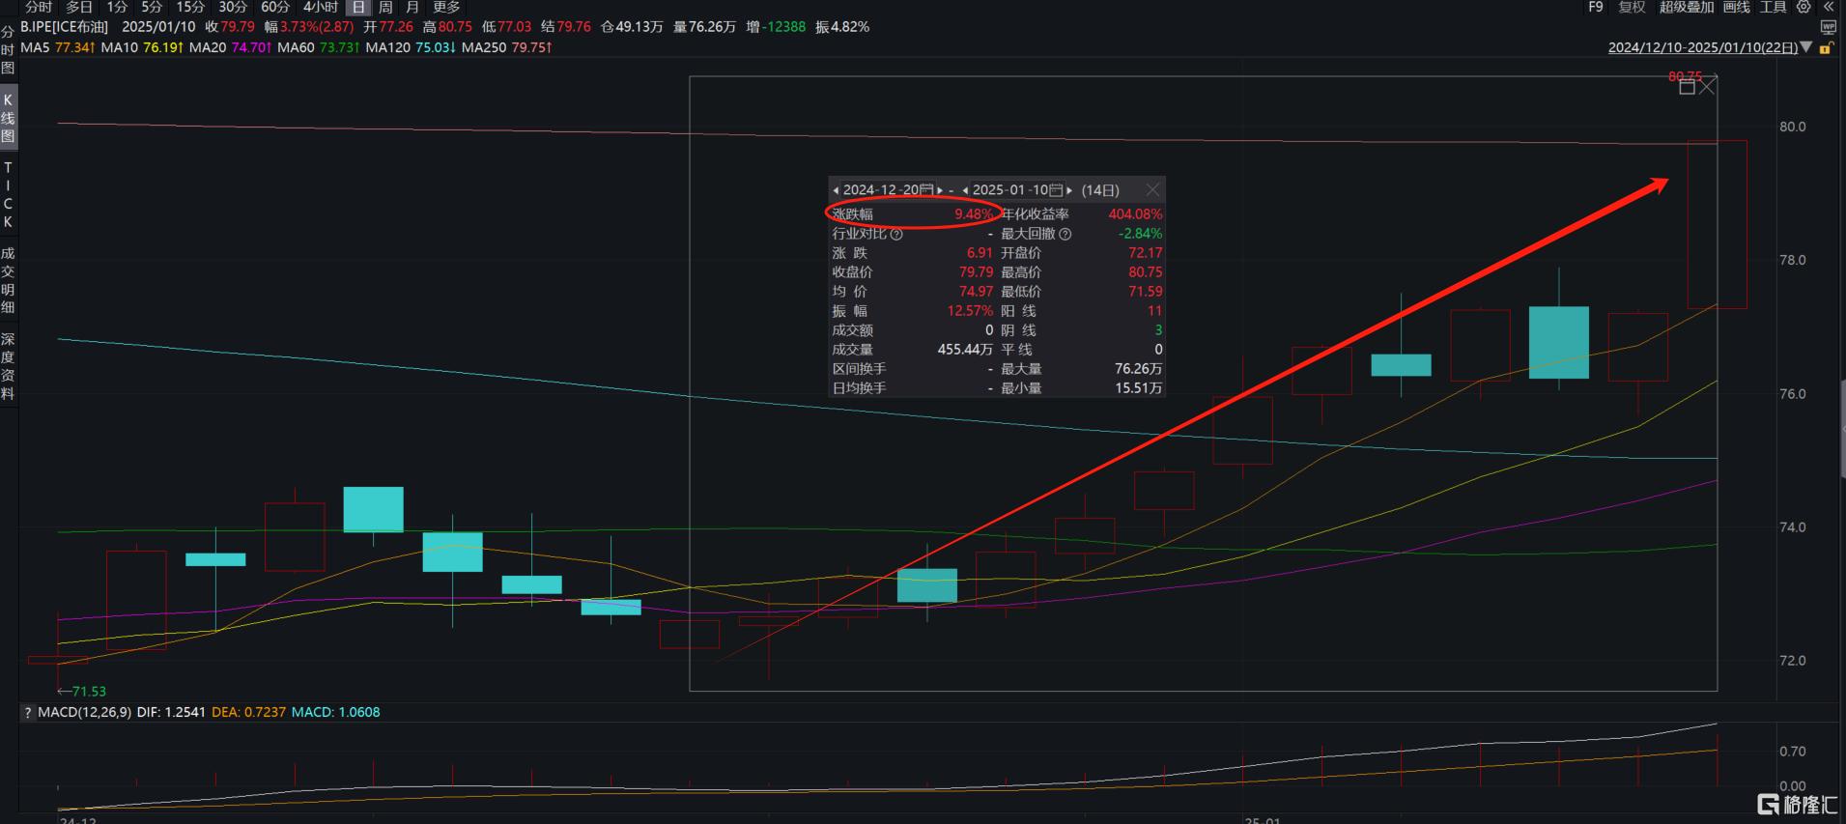Click the start date calendar icon
The height and width of the screenshot is (824, 1846).
tap(926, 190)
